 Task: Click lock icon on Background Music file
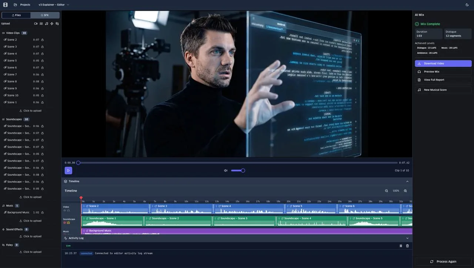pyautogui.click(x=42, y=213)
